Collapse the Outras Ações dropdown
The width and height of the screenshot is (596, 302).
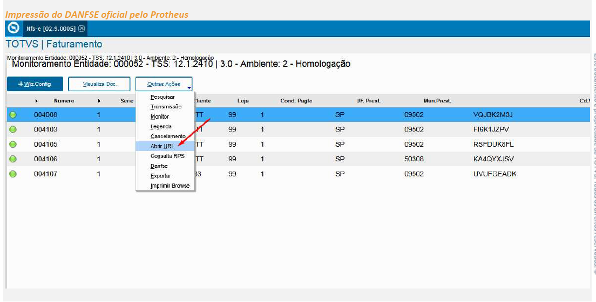[164, 84]
